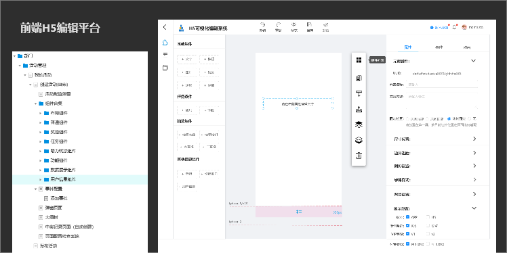The image size is (507, 253).
Task: Open the layers list icon in left sidebar
Action: click(165, 54)
